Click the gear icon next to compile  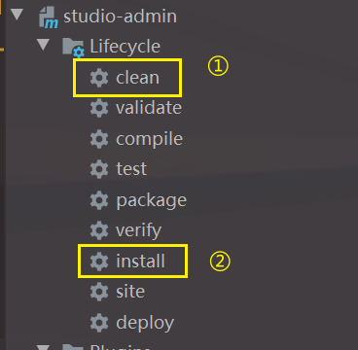click(99, 139)
